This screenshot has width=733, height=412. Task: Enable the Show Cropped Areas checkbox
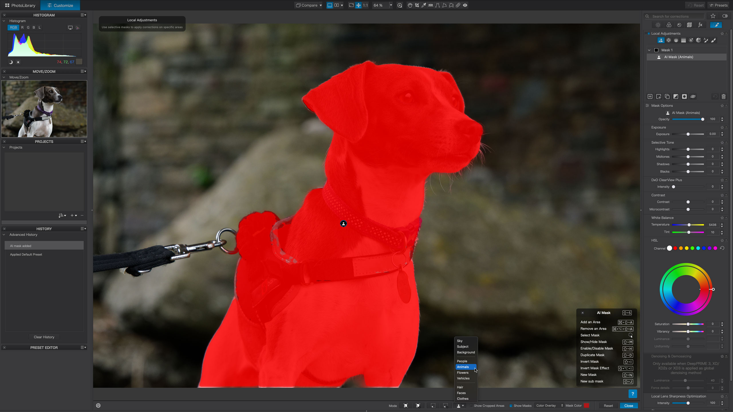click(471, 406)
